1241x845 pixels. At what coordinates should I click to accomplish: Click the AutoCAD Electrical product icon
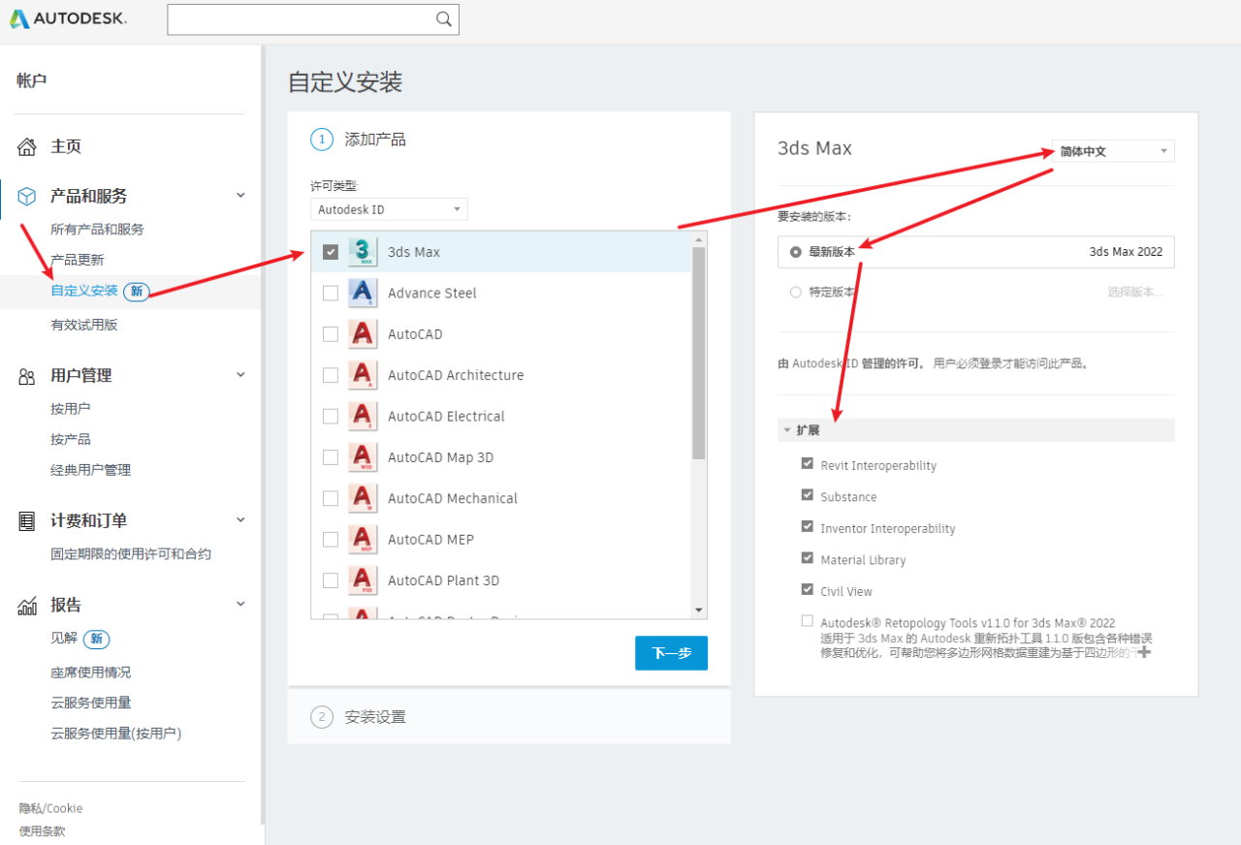pyautogui.click(x=363, y=417)
